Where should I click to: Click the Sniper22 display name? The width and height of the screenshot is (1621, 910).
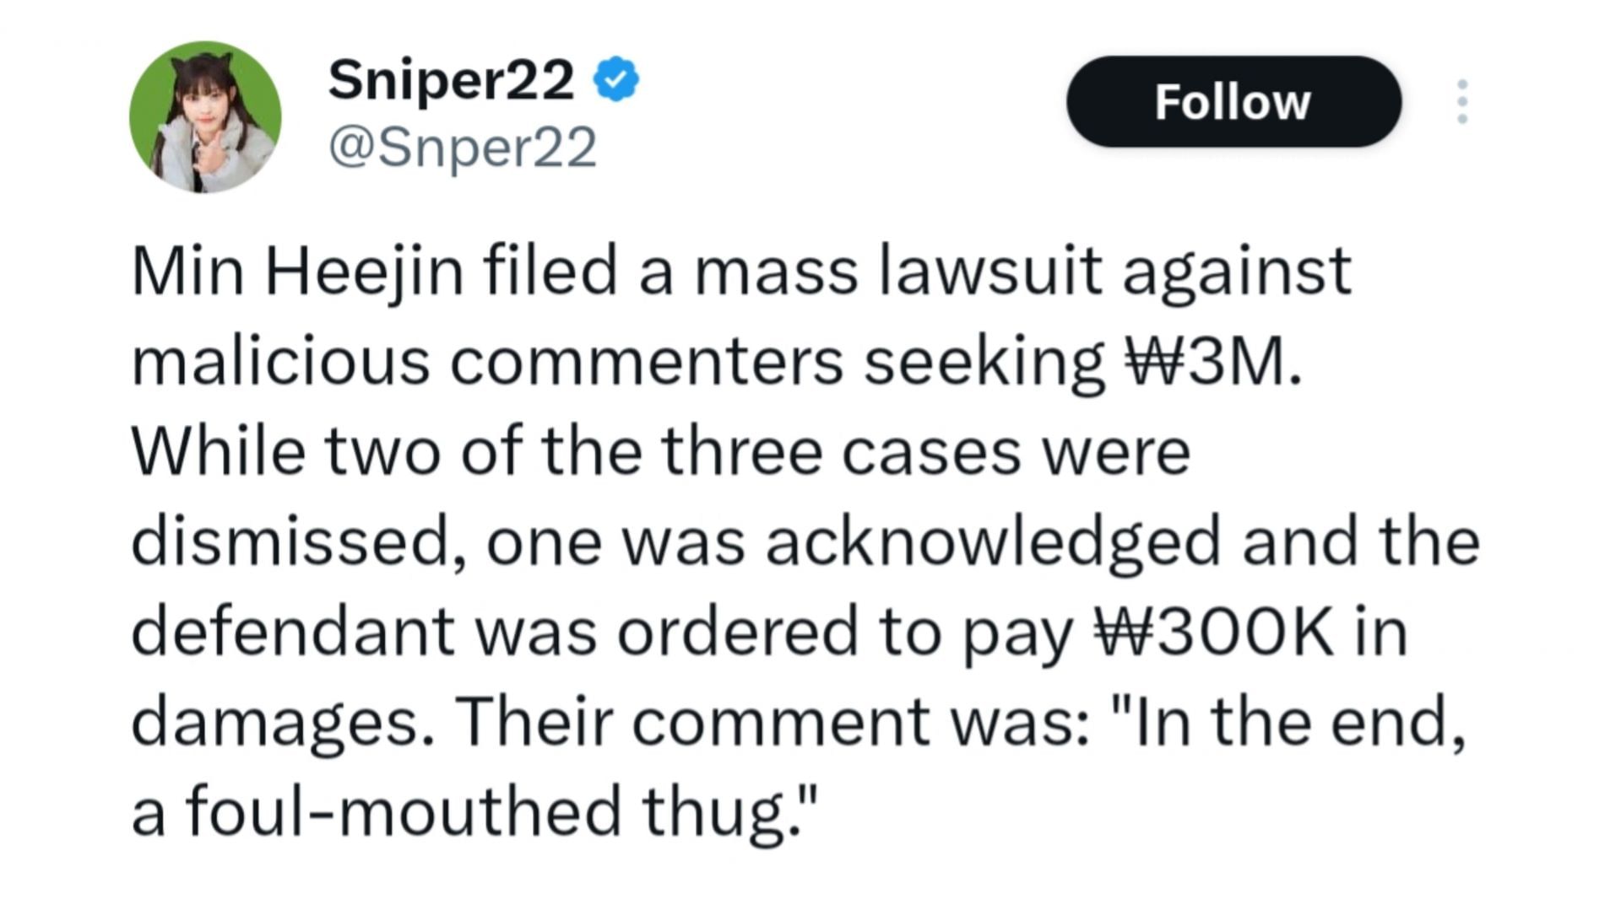(451, 80)
